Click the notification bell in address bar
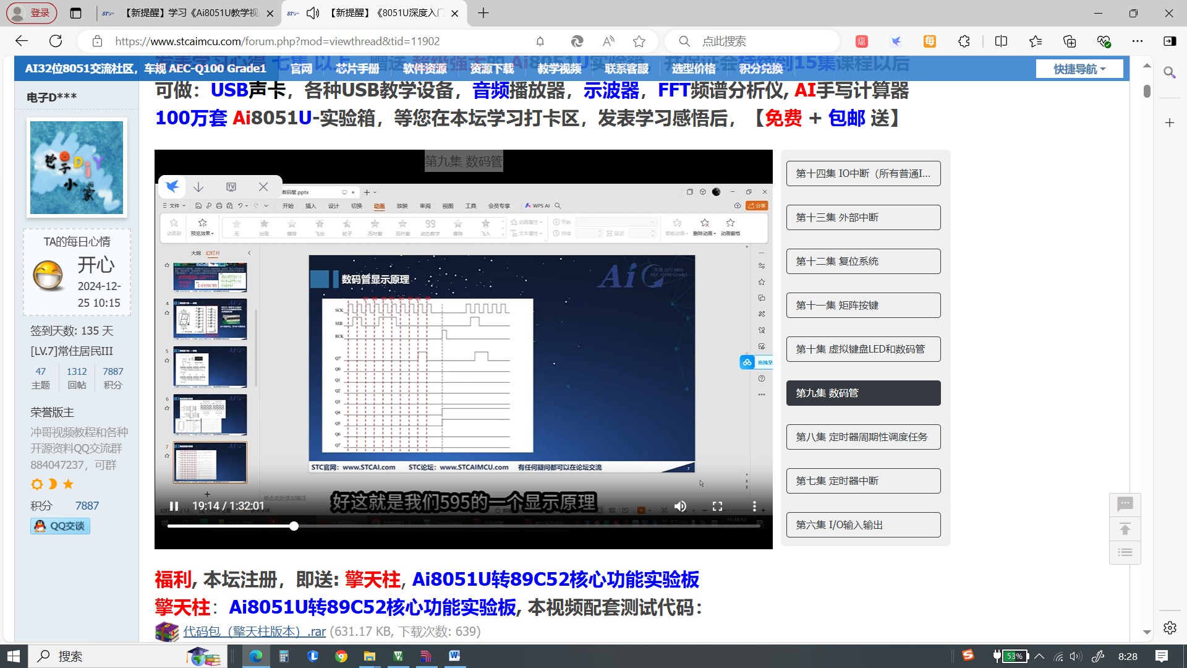Image resolution: width=1187 pixels, height=668 pixels. tap(540, 41)
